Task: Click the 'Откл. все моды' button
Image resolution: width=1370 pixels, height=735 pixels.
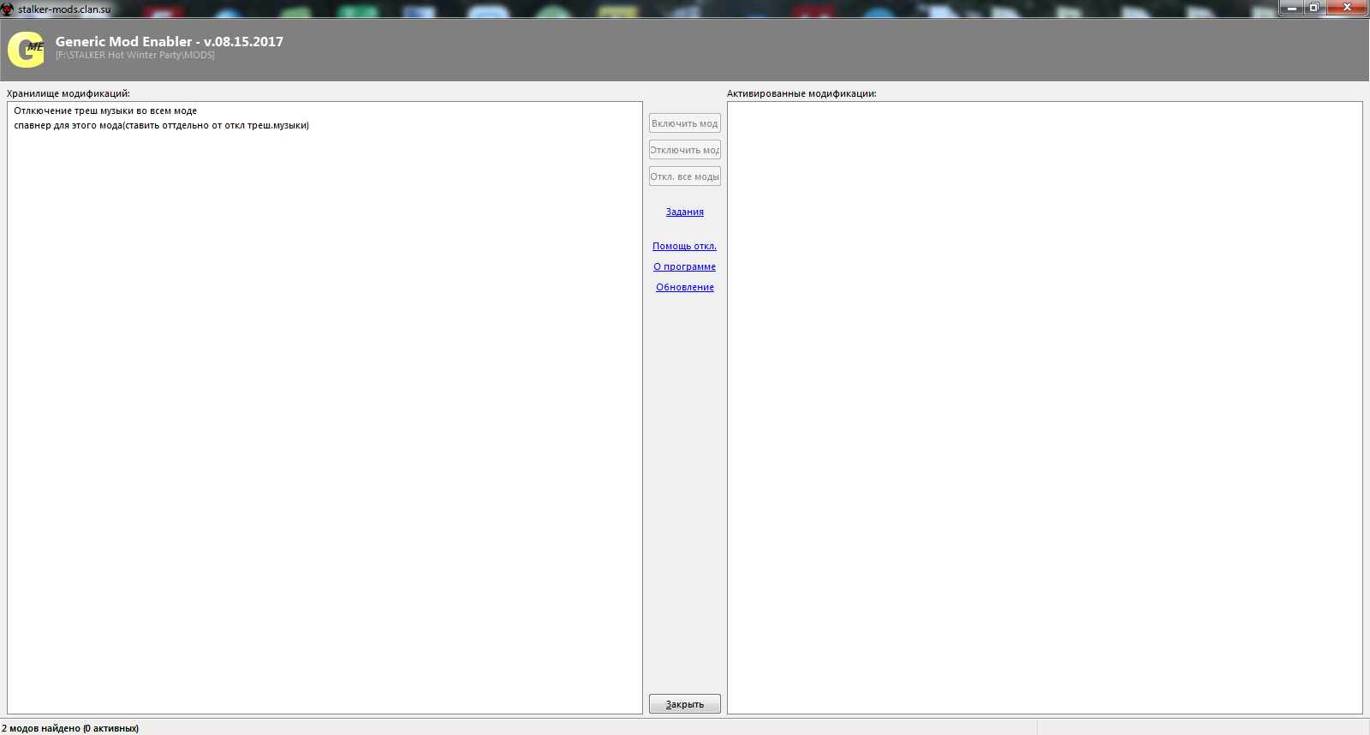Action: pyautogui.click(x=684, y=176)
